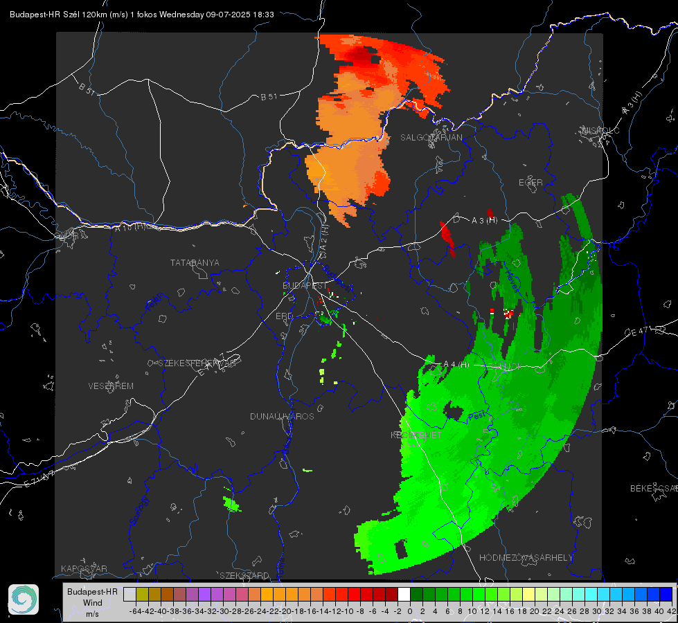Click the 'A 4 (H)' road label
The width and height of the screenshot is (678, 623).
456,365
